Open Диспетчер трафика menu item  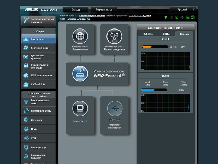click(x=39, y=57)
